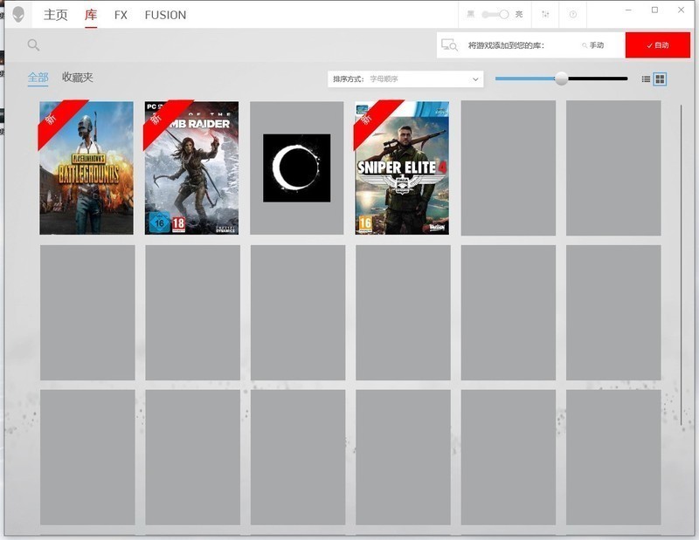Click the Alienware head logo icon
Viewport: 699px width, 540px height.
coord(18,15)
